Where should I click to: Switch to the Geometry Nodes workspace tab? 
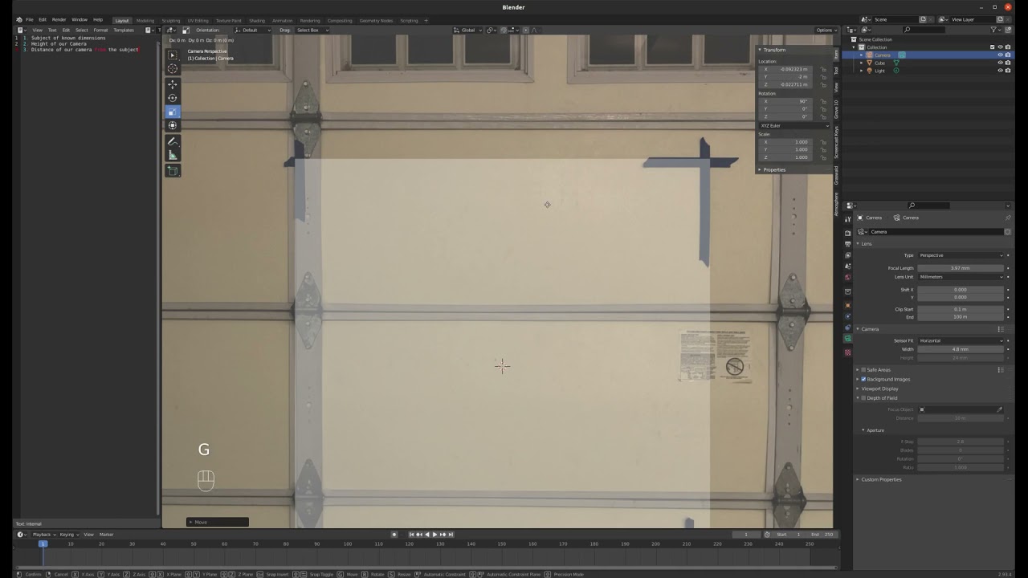(376, 20)
